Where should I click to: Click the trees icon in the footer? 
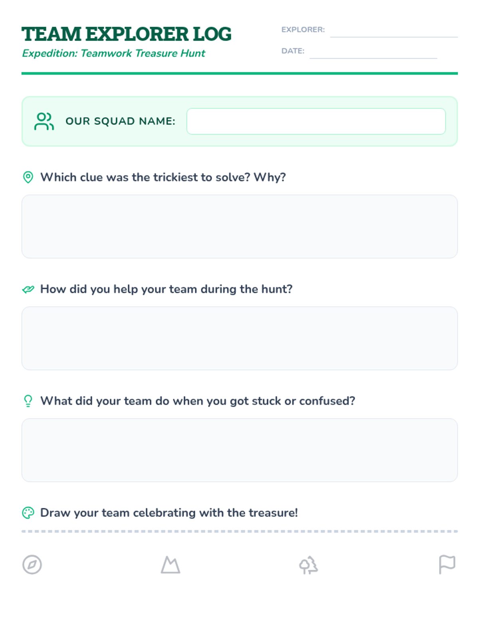[x=309, y=565]
